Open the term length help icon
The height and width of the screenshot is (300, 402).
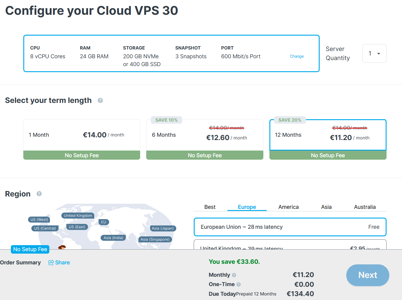(x=100, y=101)
